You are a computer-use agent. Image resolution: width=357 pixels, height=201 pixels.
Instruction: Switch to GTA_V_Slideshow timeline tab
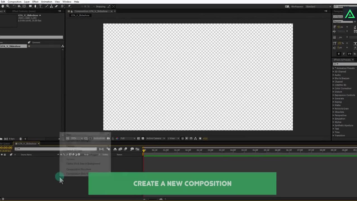click(27, 143)
